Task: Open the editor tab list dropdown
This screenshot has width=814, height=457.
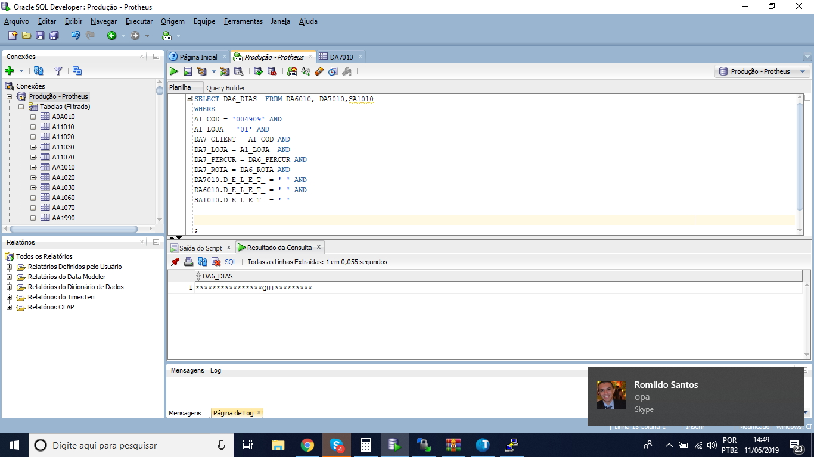Action: pos(807,57)
